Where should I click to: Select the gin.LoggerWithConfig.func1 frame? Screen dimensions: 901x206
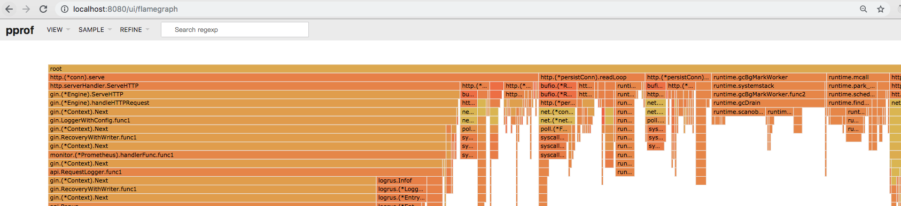pos(253,120)
